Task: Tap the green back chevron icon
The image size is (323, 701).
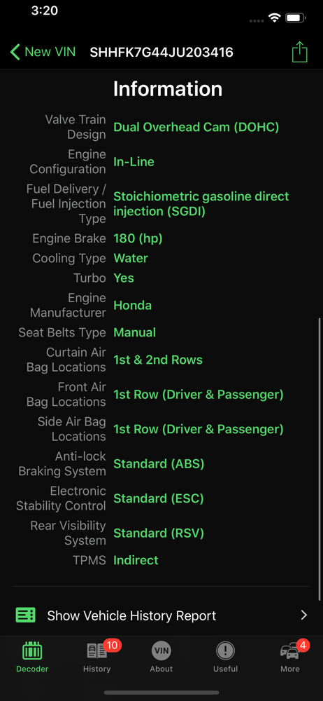Action: click(x=15, y=53)
